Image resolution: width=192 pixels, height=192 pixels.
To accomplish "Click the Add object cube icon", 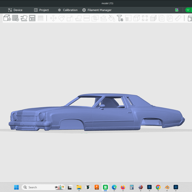I will [7, 18].
